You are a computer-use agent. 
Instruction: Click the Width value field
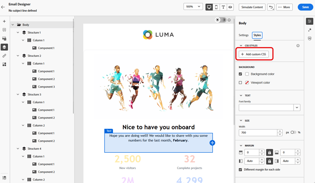(x=258, y=133)
